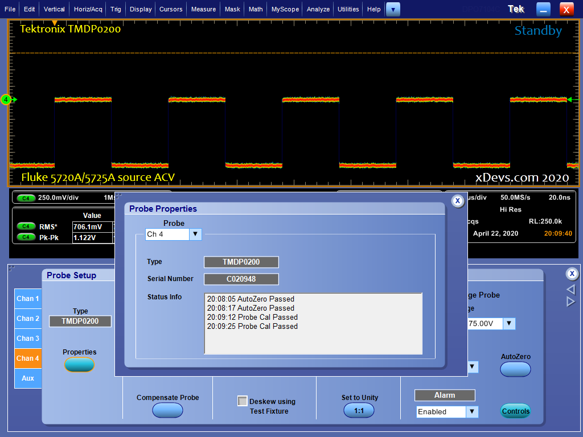Viewport: 583px width, 437px height.
Task: Click the 50.0MS/s sample rate readout
Action: [x=515, y=197]
